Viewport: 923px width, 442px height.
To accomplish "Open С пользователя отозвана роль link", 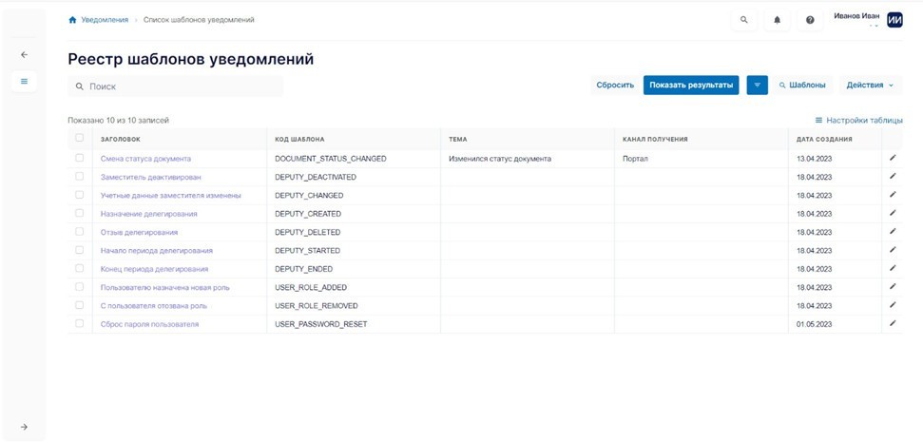I will click(154, 306).
